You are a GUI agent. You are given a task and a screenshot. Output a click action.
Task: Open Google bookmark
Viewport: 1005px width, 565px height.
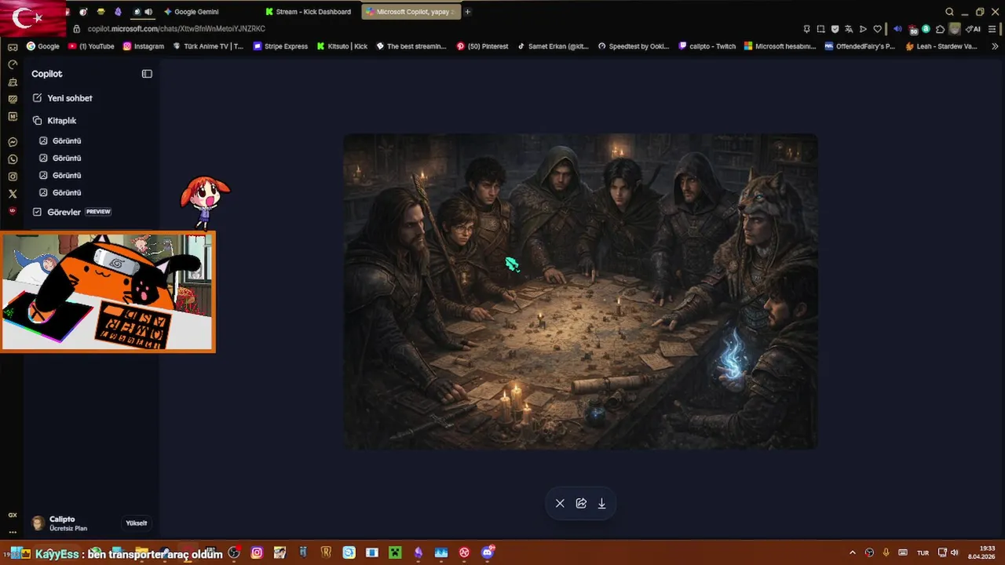coord(43,46)
